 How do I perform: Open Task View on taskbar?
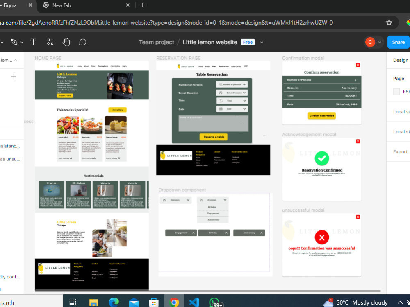(73, 302)
